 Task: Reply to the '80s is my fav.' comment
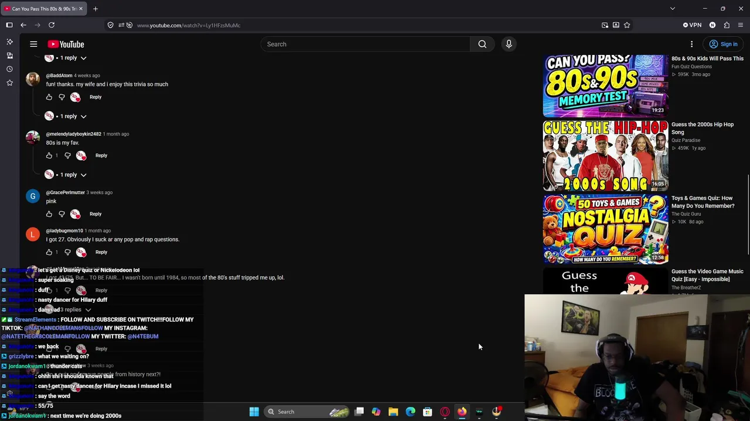101,156
